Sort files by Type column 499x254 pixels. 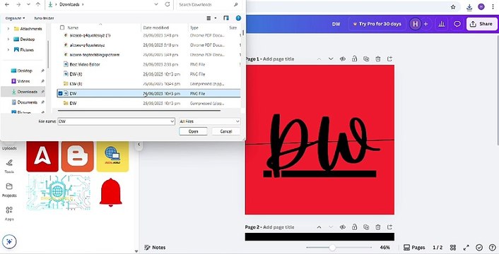(x=194, y=28)
